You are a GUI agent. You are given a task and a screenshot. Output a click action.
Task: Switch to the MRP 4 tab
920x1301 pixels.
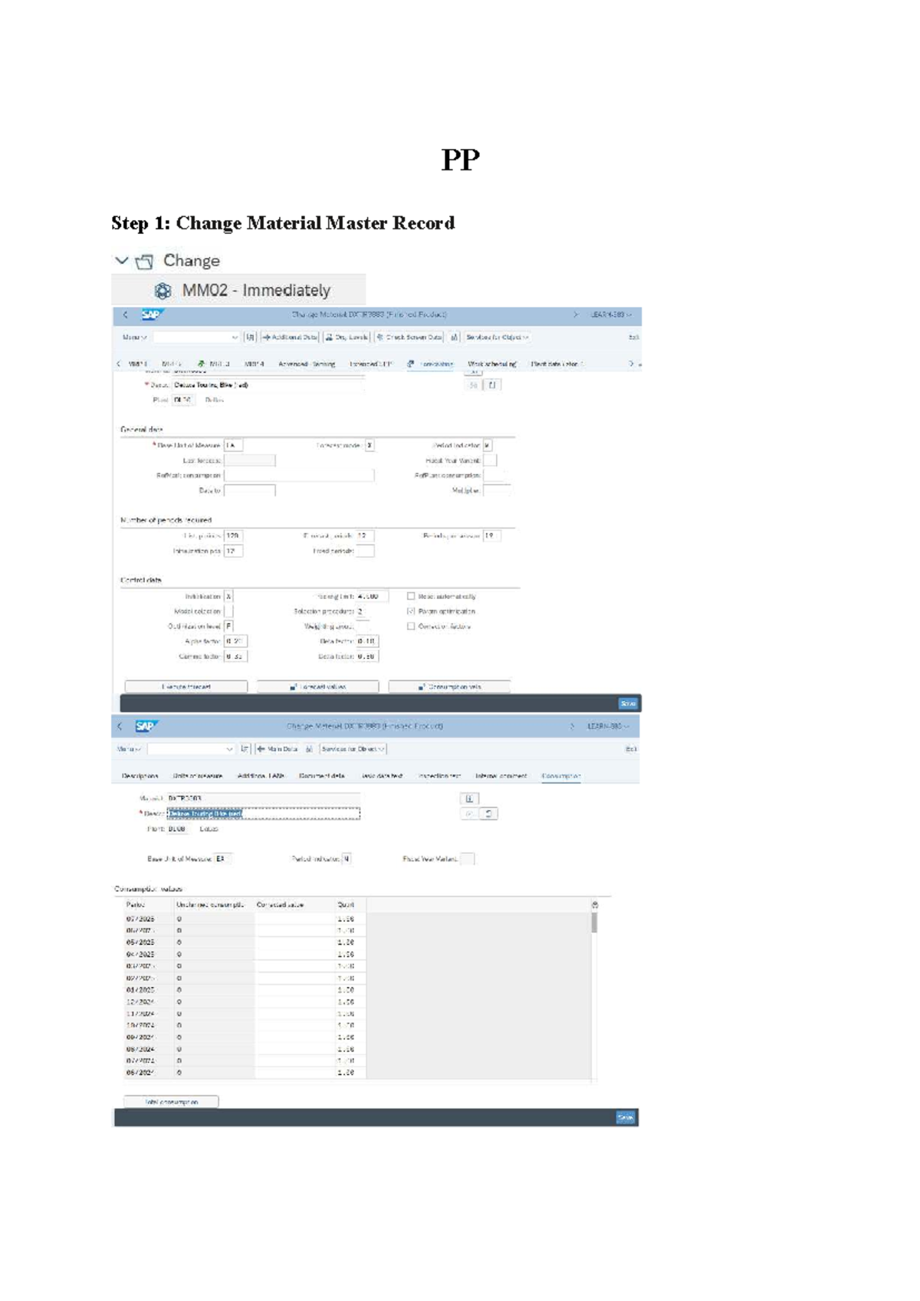click(255, 364)
